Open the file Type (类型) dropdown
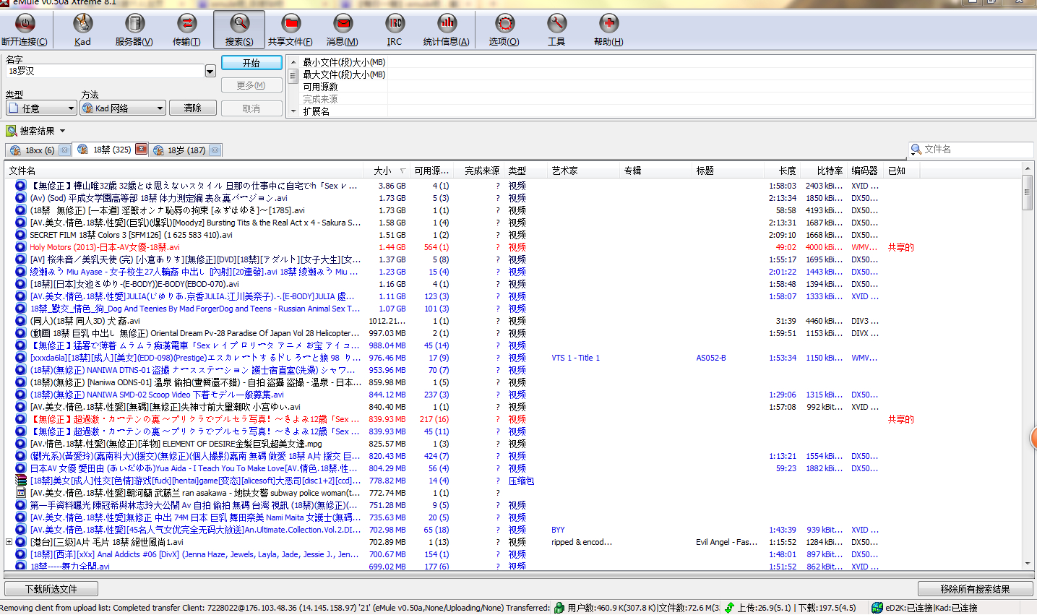The image size is (1037, 615). pyautogui.click(x=42, y=108)
